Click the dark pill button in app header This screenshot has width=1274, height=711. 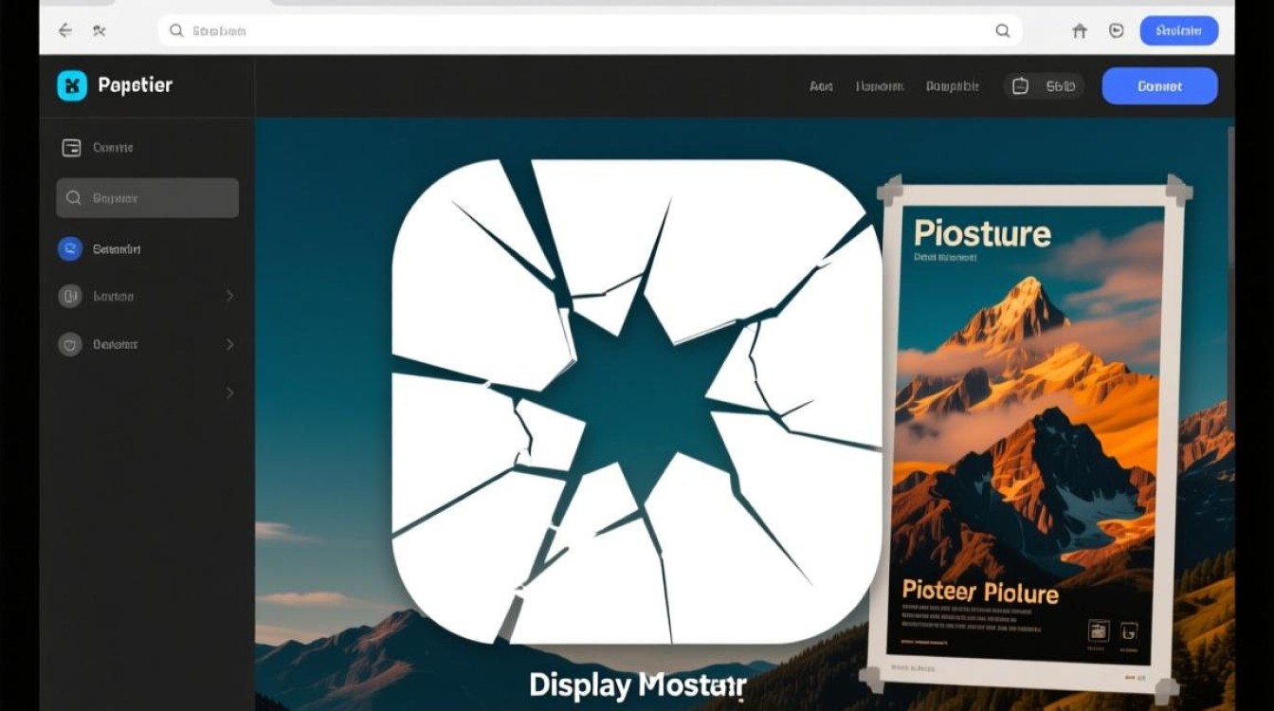[1043, 86]
